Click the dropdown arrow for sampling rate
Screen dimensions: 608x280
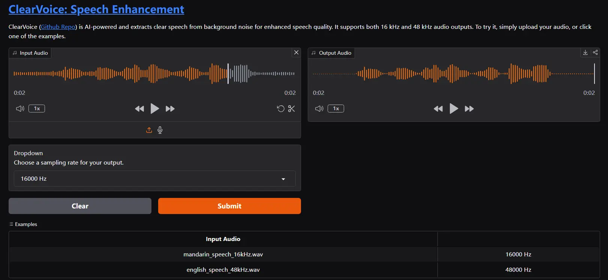tap(283, 179)
